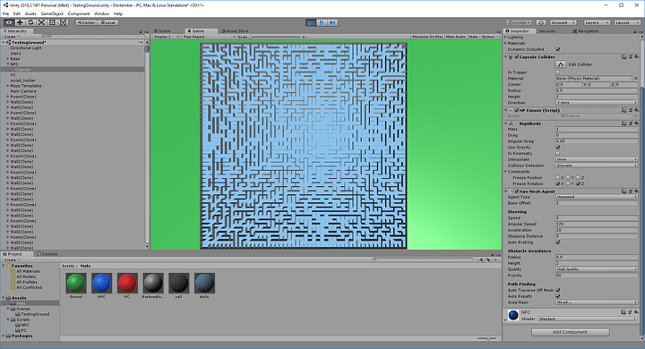Switch to the Navigation tab

586,30
